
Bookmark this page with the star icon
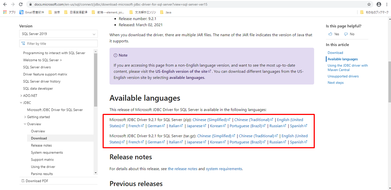369,4
